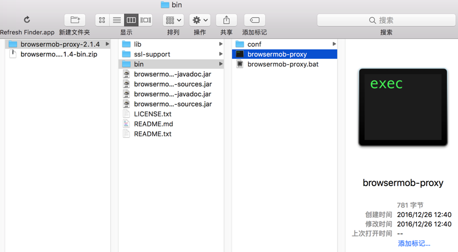458x252 pixels.
Task: Click ssl-support row disclosure arrow
Action: [x=221, y=54]
